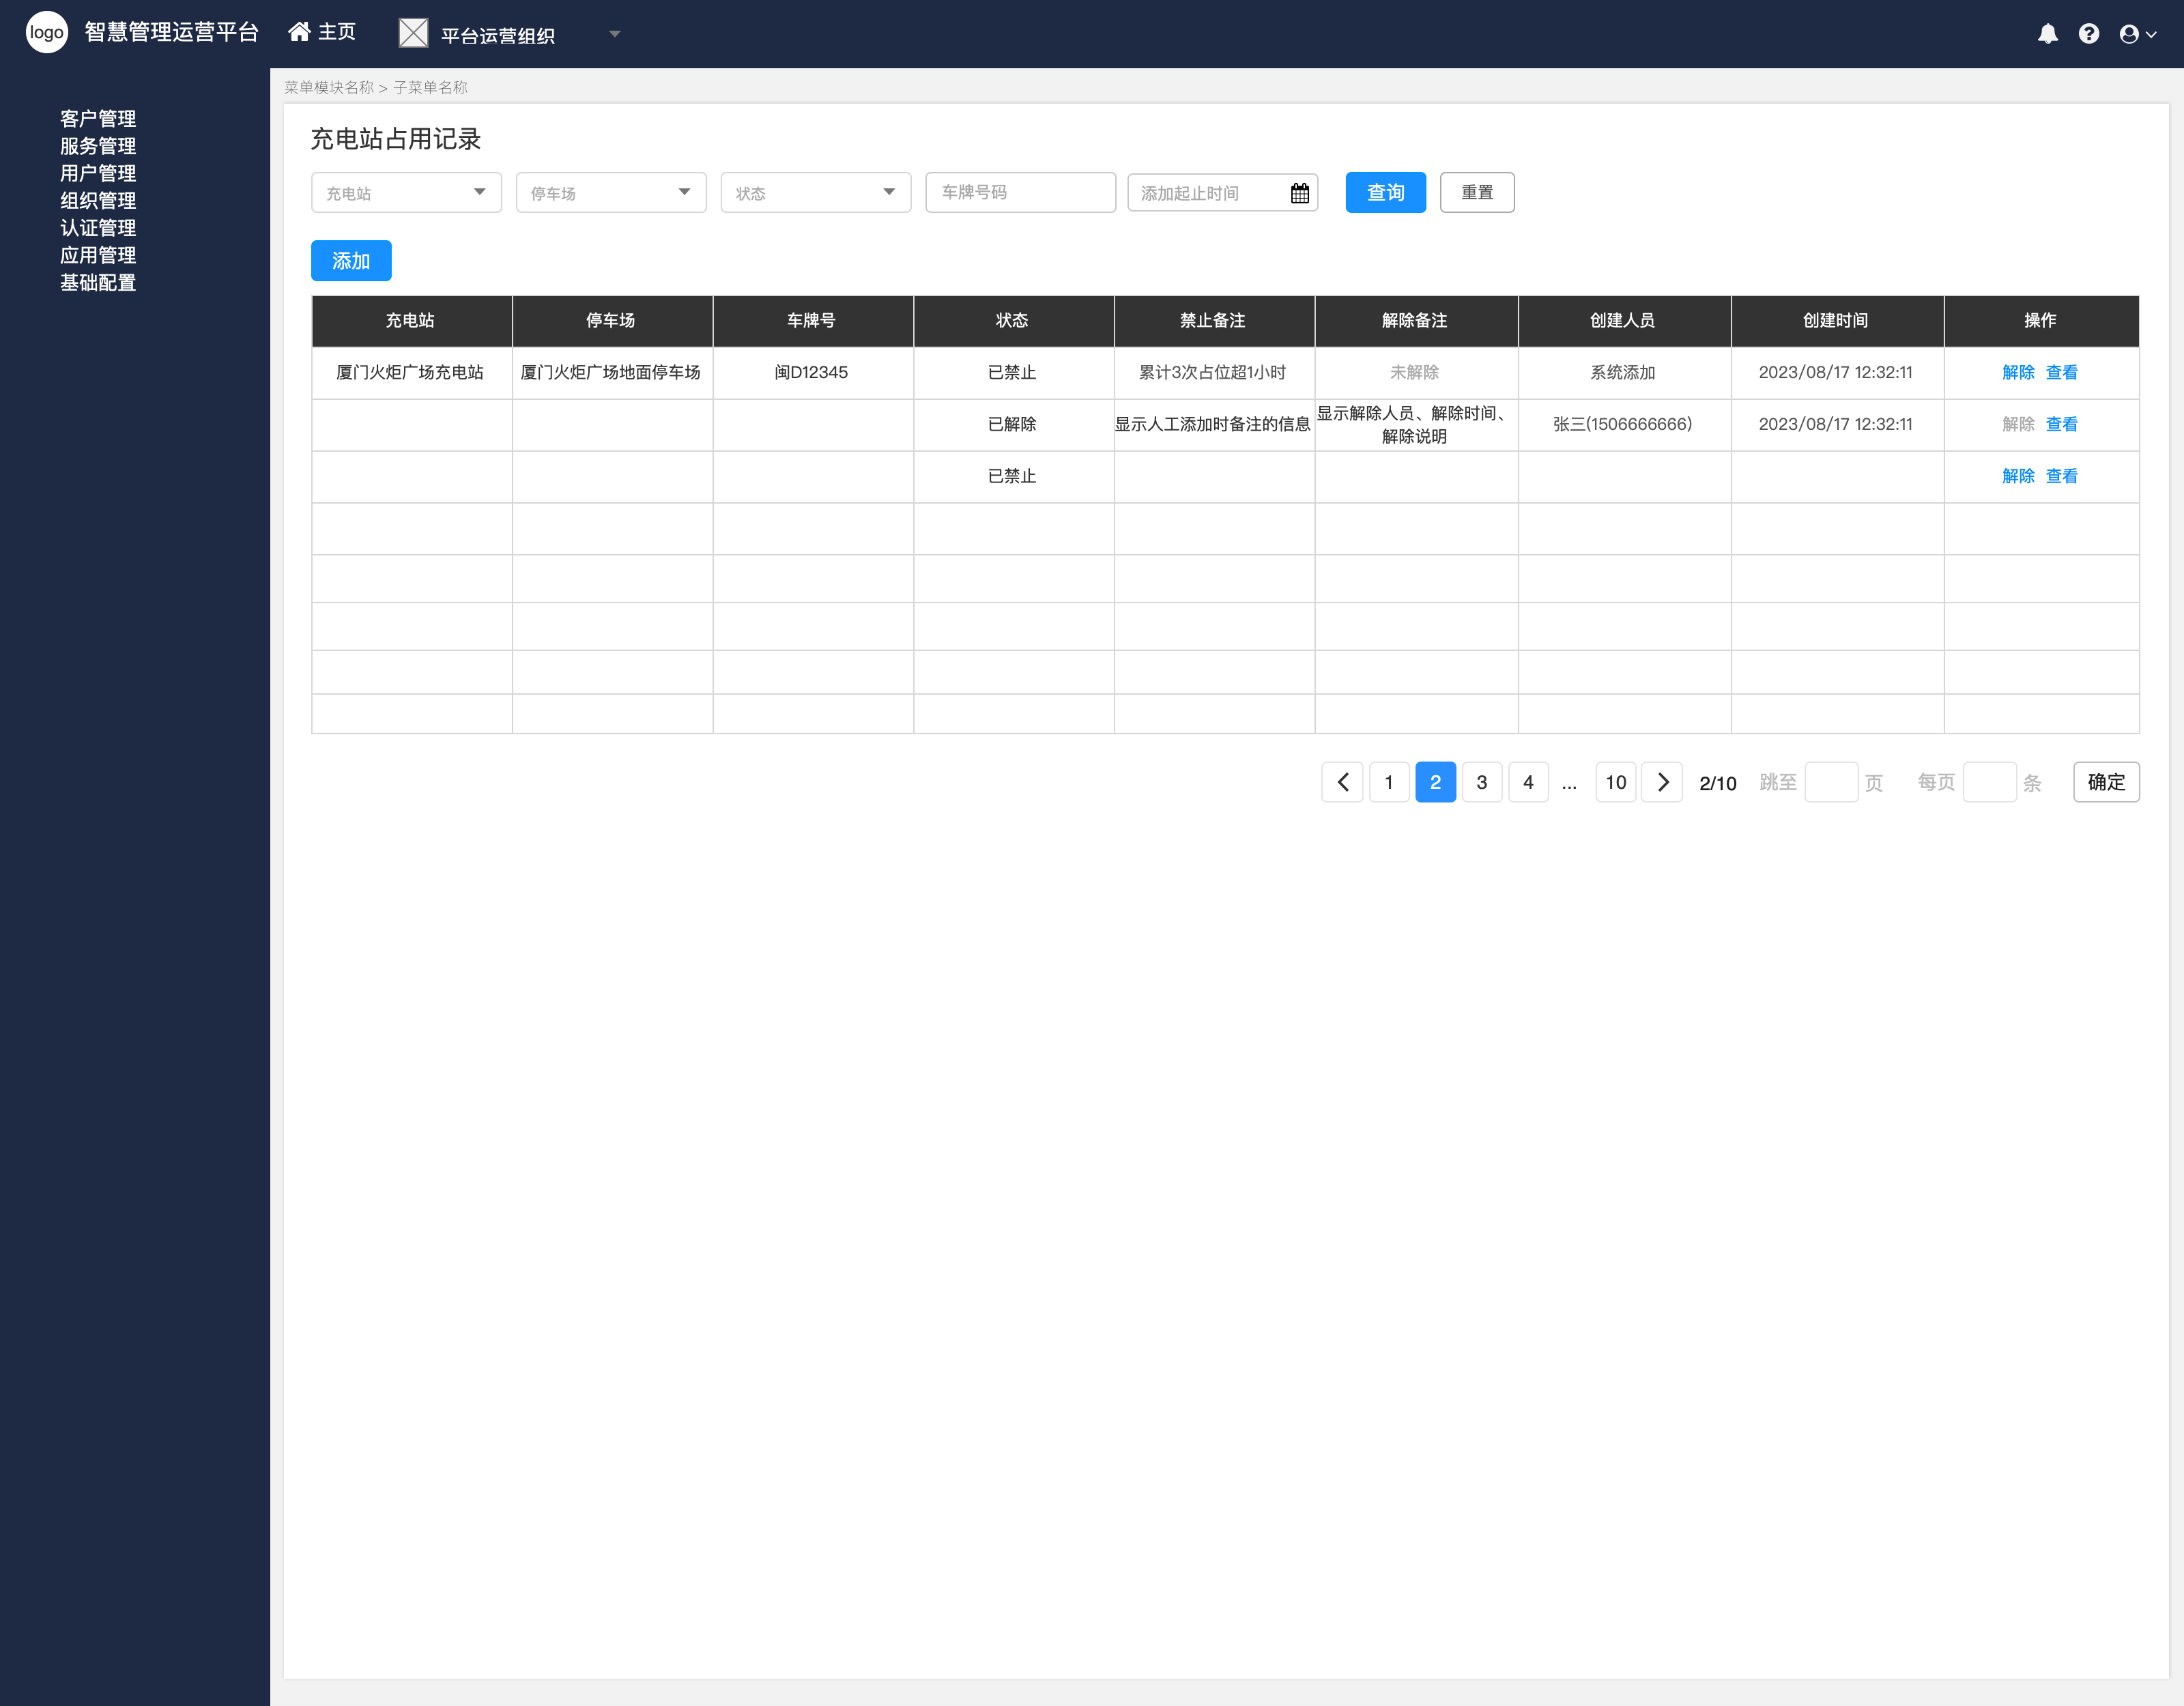This screenshot has width=2184, height=1706.
Task: Click the 查询 search button
Action: [x=1386, y=193]
